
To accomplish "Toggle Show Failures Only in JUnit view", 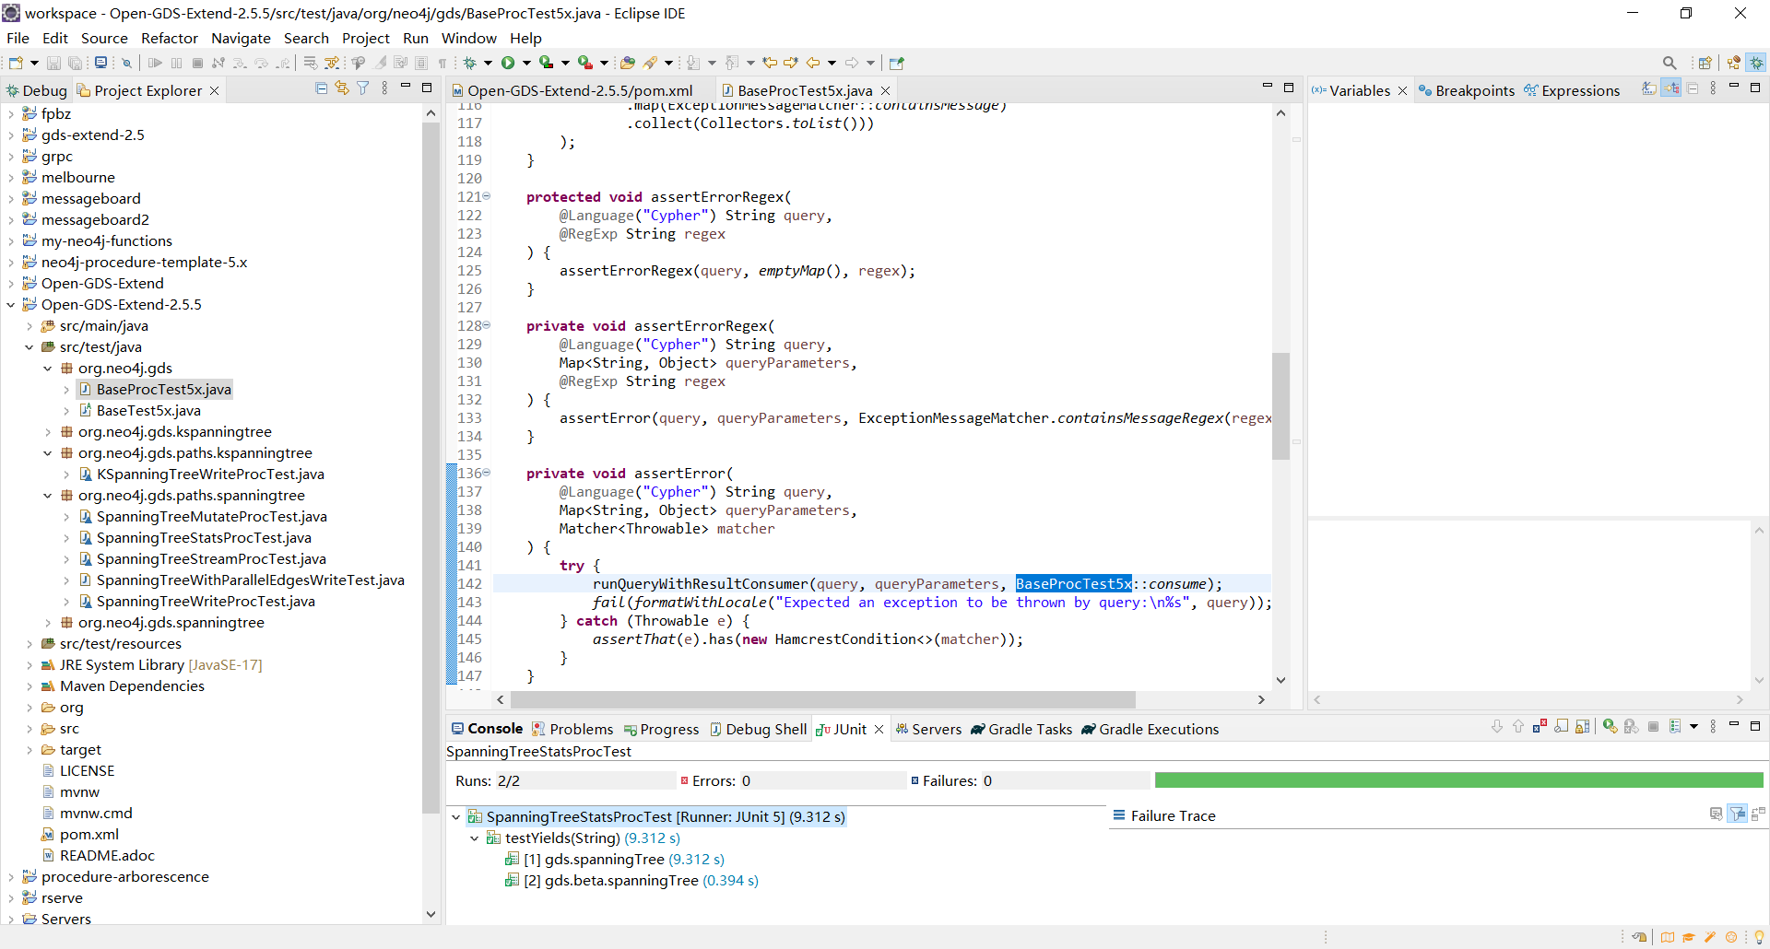I will click(1540, 727).
